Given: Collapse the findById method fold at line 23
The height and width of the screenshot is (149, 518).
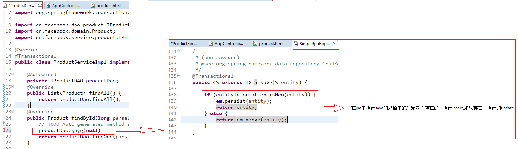Looking at the screenshot, I should point(13,111).
